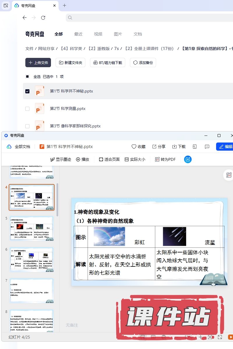Open the 7s folder in breadcrumb path
The image size is (233, 349).
[116, 49]
